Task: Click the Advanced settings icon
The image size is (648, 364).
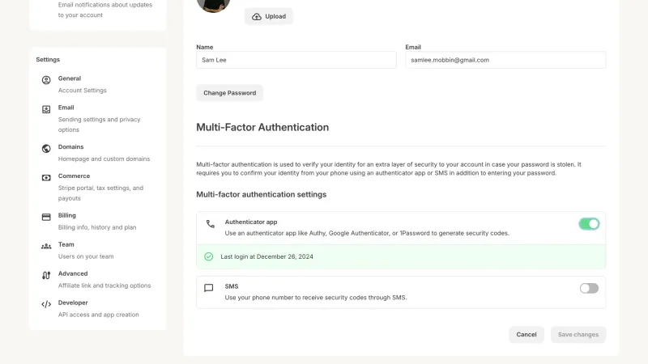Action: (x=46, y=275)
